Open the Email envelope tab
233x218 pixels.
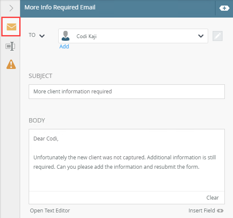pos(11,27)
